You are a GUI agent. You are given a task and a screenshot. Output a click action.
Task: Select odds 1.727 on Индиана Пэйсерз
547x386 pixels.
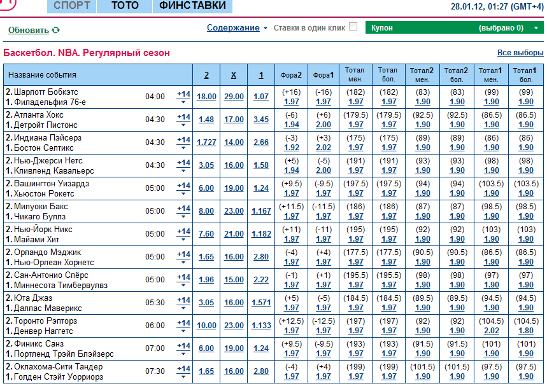[206, 142]
